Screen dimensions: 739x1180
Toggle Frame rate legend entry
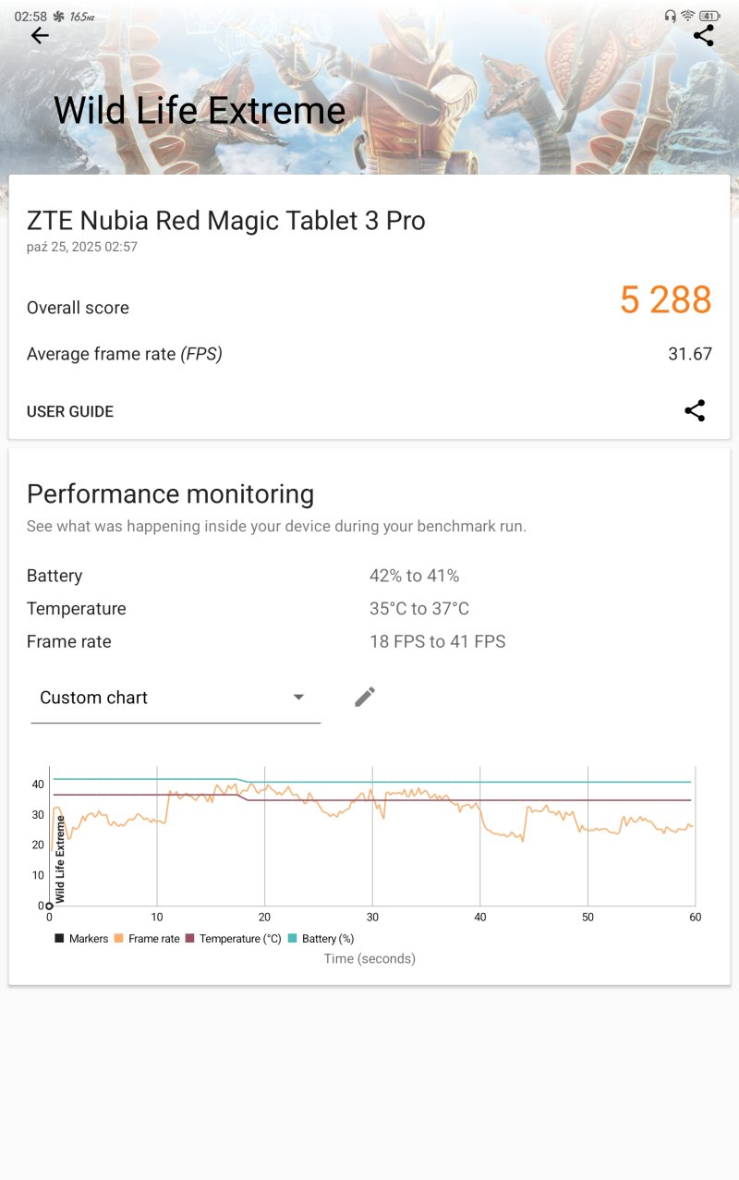[146, 939]
